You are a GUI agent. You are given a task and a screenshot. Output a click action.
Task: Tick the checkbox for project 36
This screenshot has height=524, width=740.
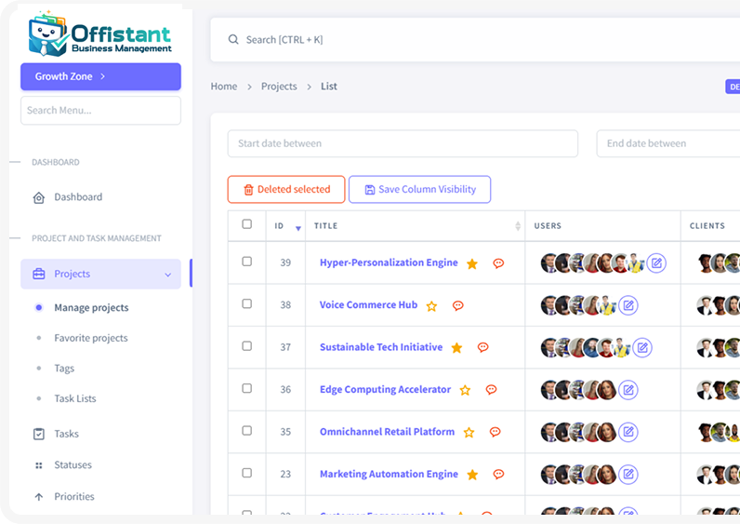point(246,389)
